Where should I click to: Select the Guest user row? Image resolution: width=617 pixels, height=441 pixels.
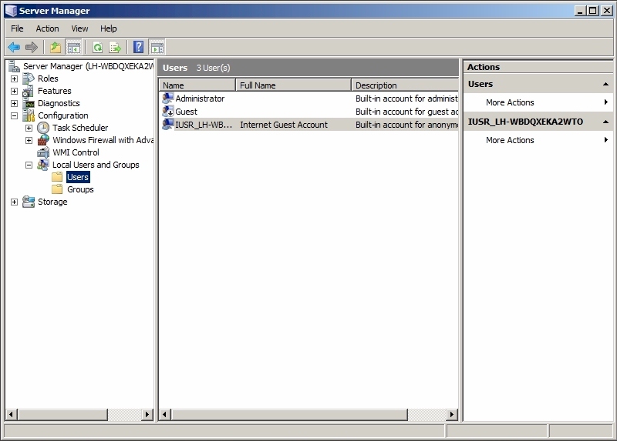[x=309, y=111]
